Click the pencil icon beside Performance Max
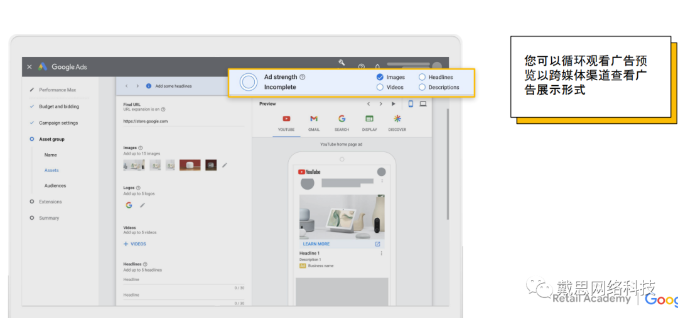Screen dimensions: 678x318 tap(31, 90)
